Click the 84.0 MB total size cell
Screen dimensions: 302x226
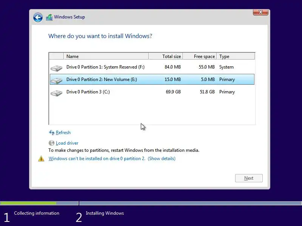click(x=173, y=67)
